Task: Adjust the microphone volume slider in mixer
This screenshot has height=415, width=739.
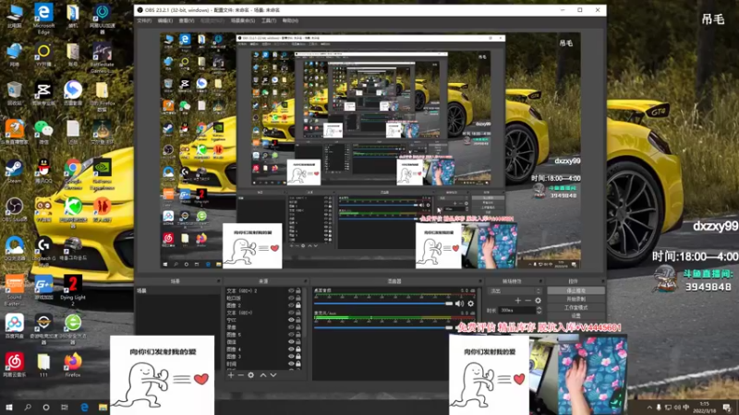Action: coord(383,327)
